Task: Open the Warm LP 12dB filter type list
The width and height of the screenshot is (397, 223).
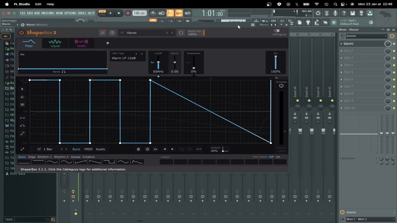Action: pos(124,58)
